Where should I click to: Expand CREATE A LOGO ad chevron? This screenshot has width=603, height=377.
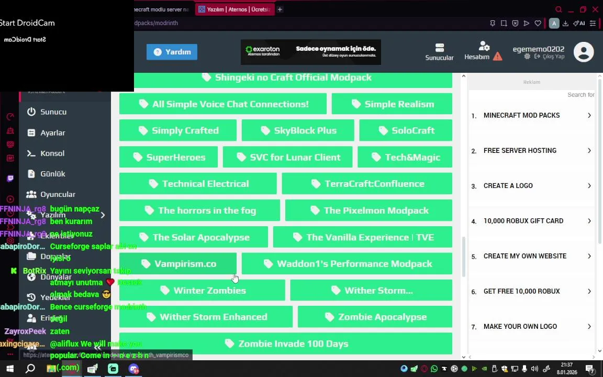[589, 186]
